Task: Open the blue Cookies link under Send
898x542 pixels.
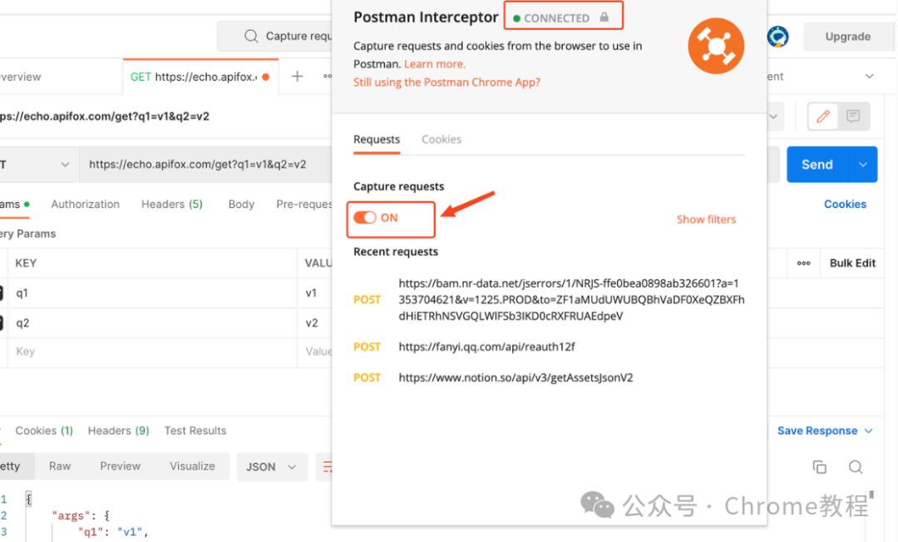Action: [x=846, y=204]
